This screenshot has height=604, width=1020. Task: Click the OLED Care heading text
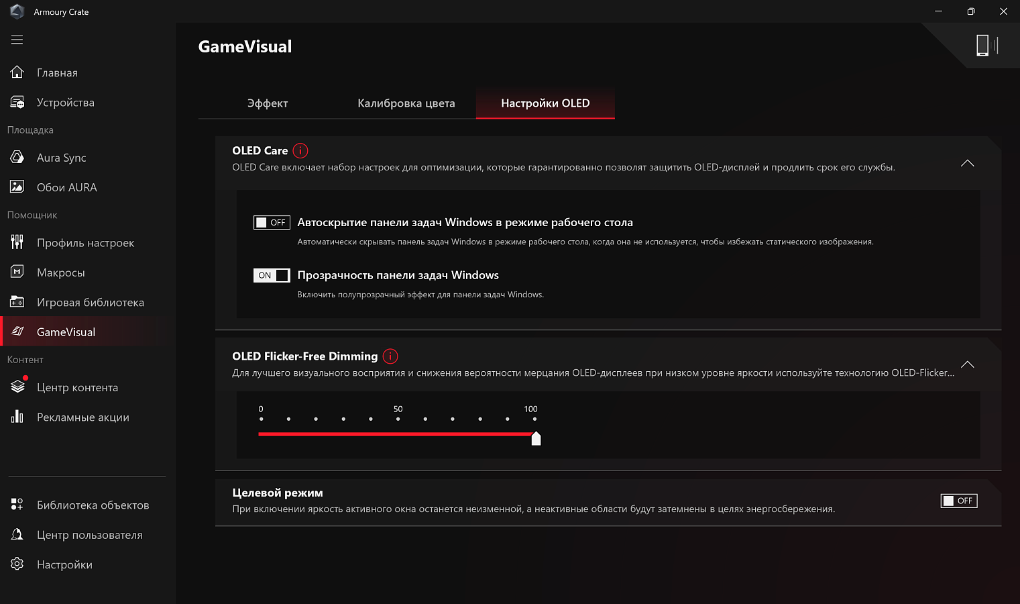point(260,150)
